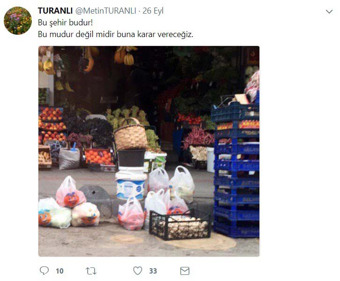Click the reply count number 10
340x281 pixels.
point(59,271)
